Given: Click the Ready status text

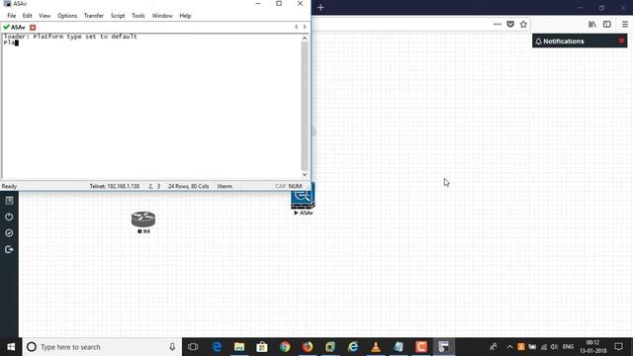Looking at the screenshot, I should point(9,186).
